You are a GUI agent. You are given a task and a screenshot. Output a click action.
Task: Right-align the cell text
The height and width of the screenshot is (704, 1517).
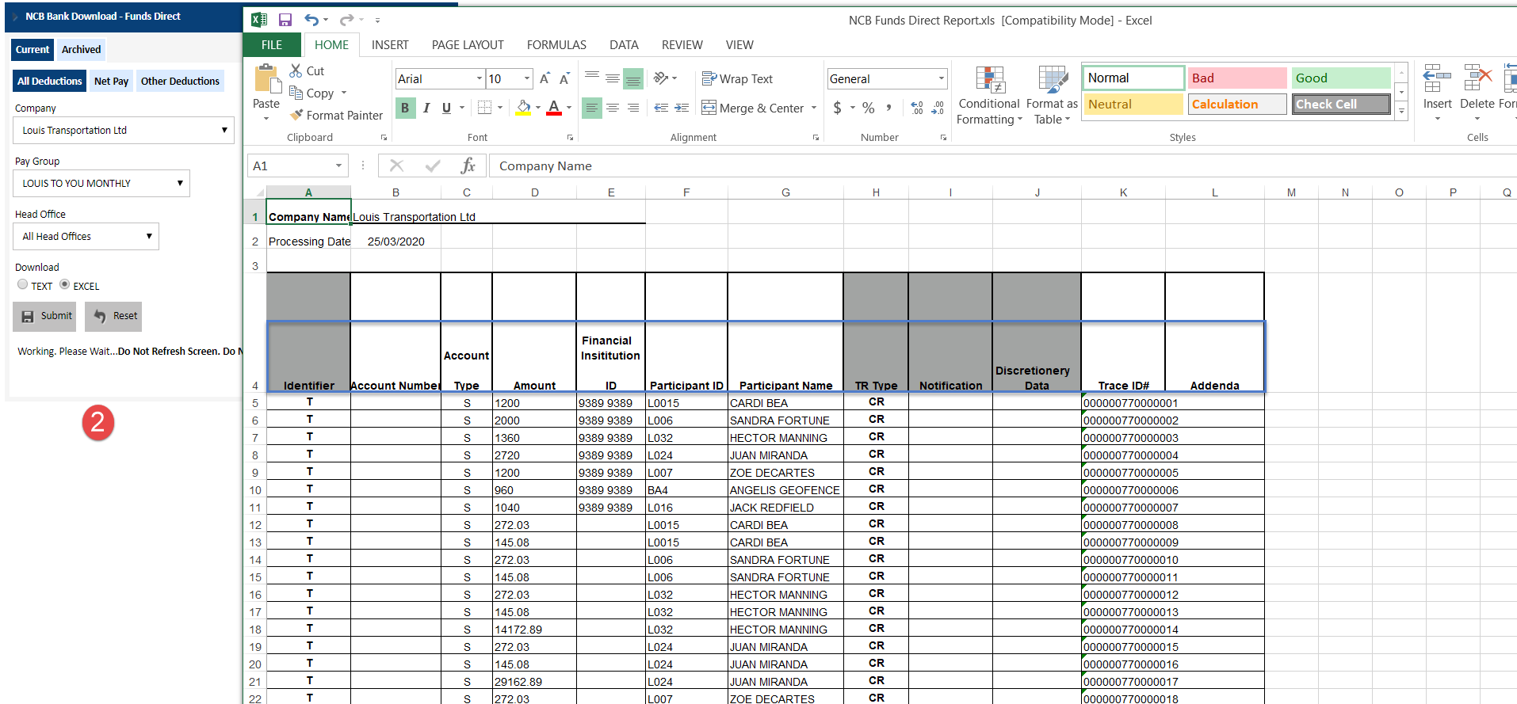(632, 108)
